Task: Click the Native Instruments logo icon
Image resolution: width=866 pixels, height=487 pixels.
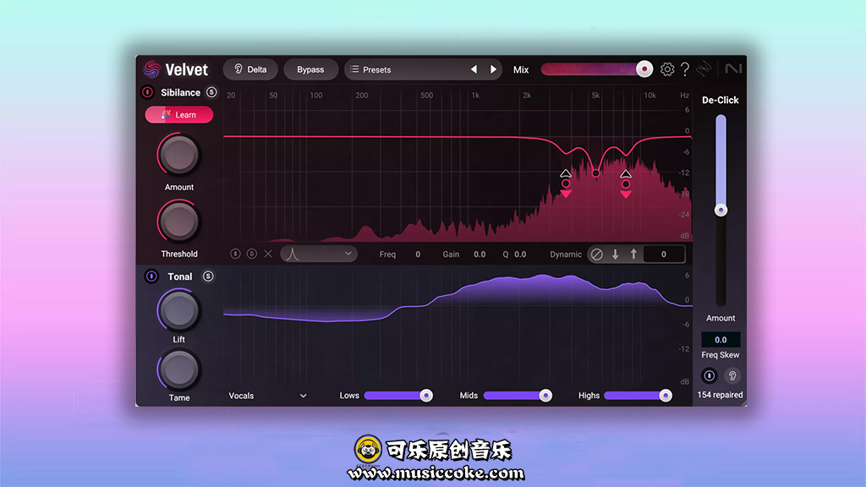Action: (733, 69)
